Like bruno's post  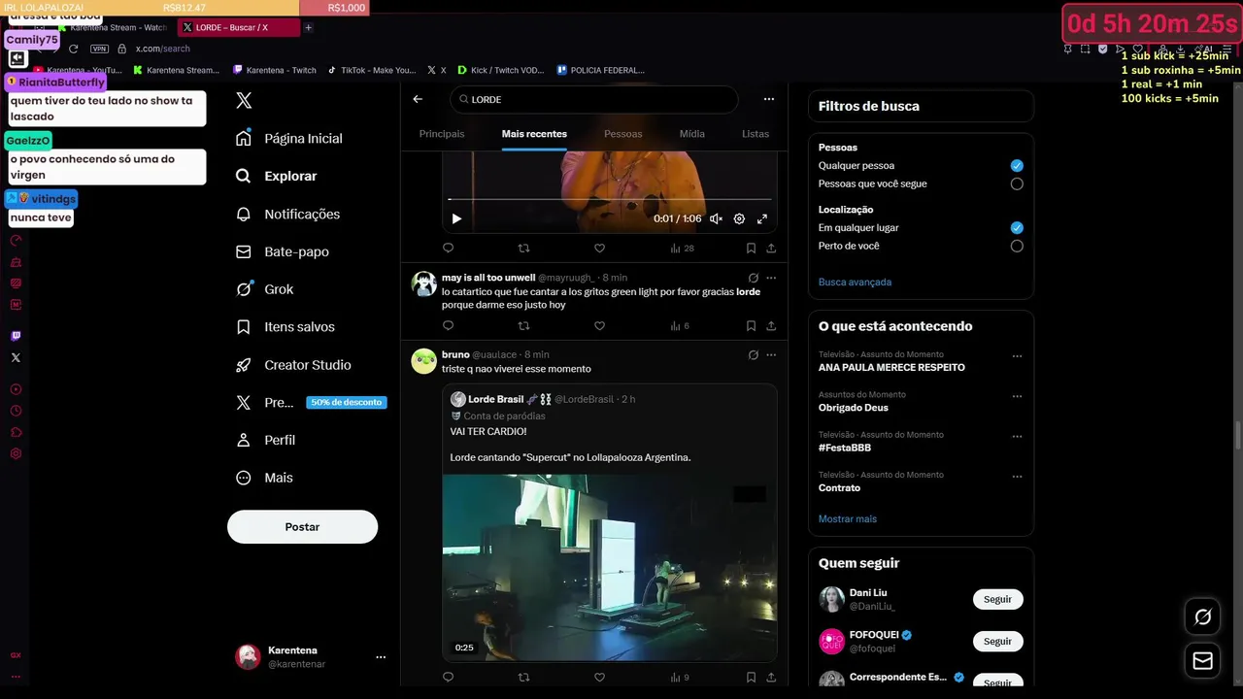coord(599,678)
